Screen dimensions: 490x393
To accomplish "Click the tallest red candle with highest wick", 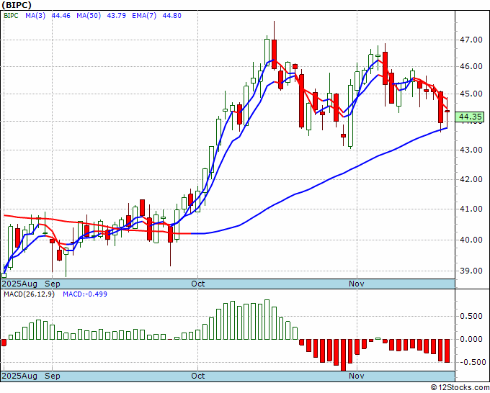I will click(274, 54).
